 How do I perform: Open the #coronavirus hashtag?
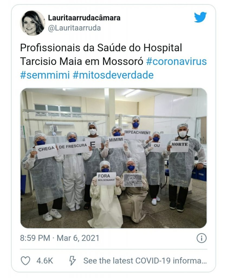tap(176, 62)
